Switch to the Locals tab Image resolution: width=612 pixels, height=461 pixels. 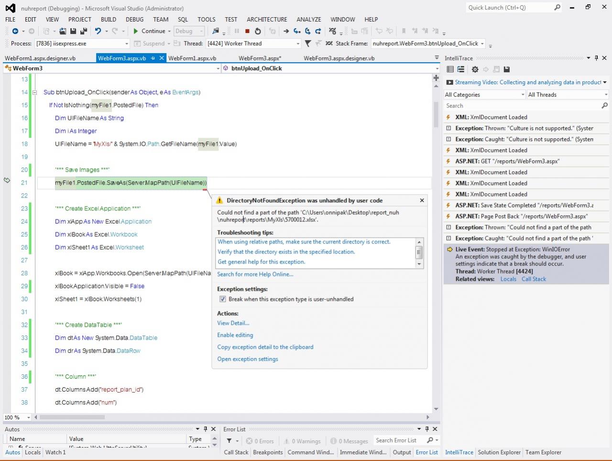click(33, 452)
